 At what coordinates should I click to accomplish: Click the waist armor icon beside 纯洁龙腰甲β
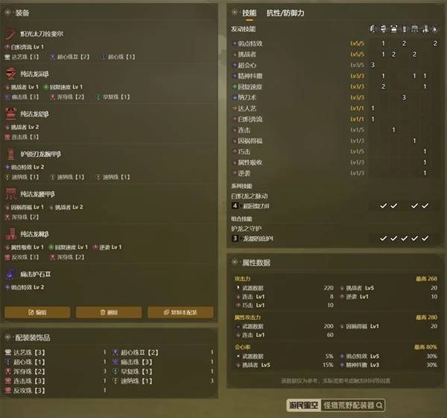click(10, 194)
